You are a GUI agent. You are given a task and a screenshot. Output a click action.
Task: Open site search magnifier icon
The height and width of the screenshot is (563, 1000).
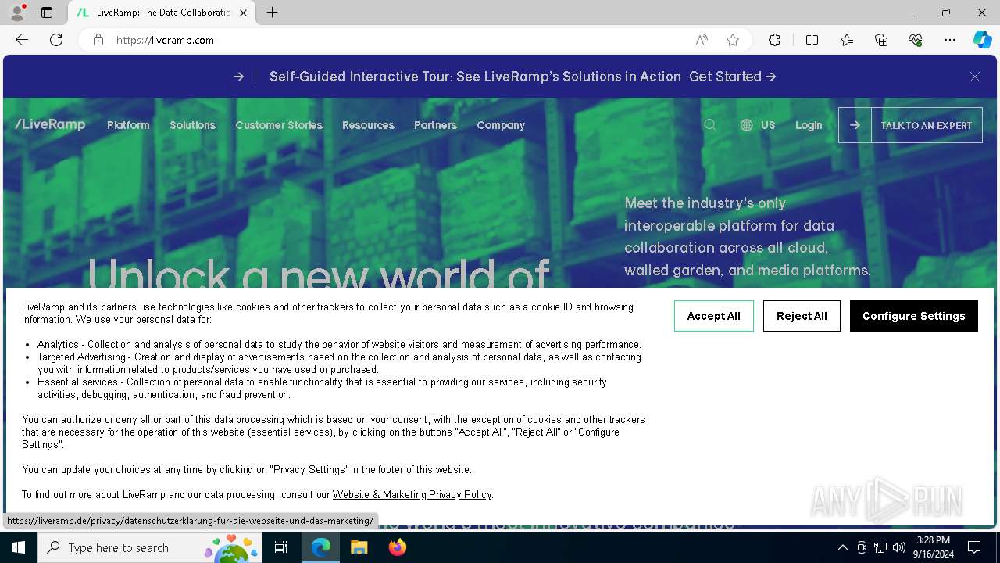click(710, 125)
